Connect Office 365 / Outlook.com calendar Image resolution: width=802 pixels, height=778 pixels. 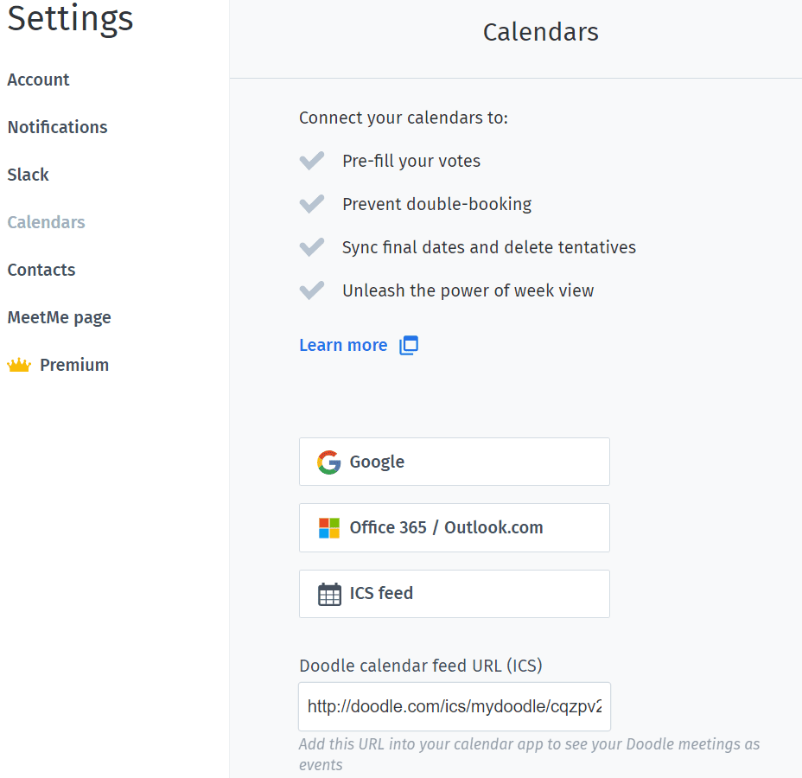pos(455,527)
